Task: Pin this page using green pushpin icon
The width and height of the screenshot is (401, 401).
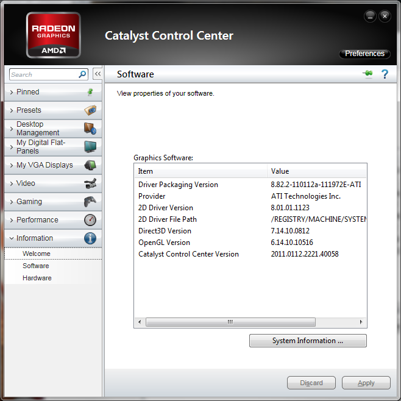Action: (x=367, y=74)
